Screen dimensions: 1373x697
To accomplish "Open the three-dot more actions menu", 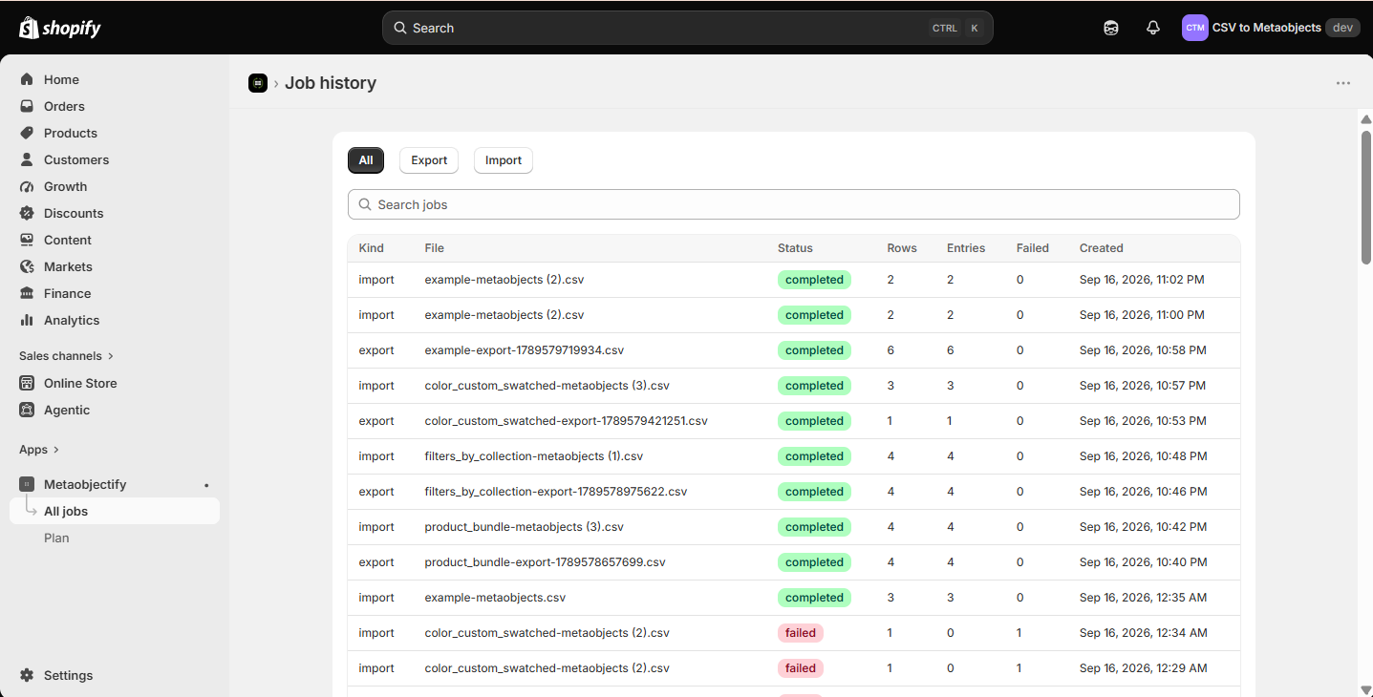I will [1343, 83].
